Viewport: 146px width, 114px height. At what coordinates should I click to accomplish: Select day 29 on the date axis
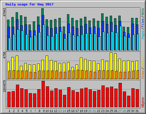[128, 111]
